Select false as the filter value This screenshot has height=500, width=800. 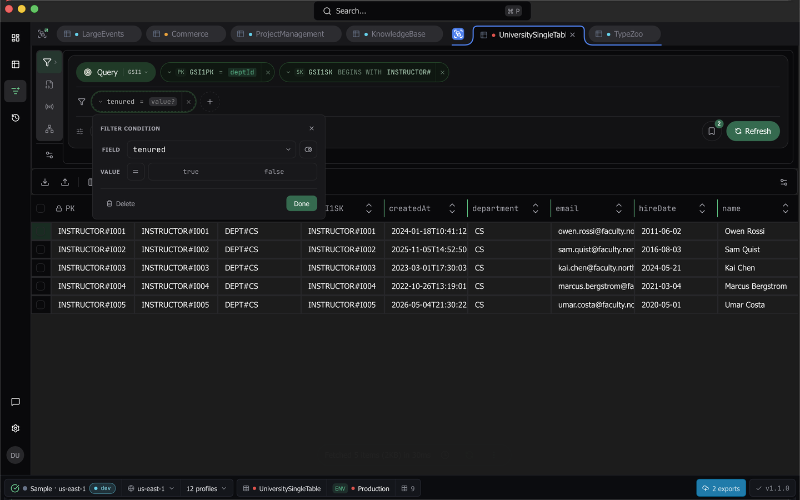274,172
